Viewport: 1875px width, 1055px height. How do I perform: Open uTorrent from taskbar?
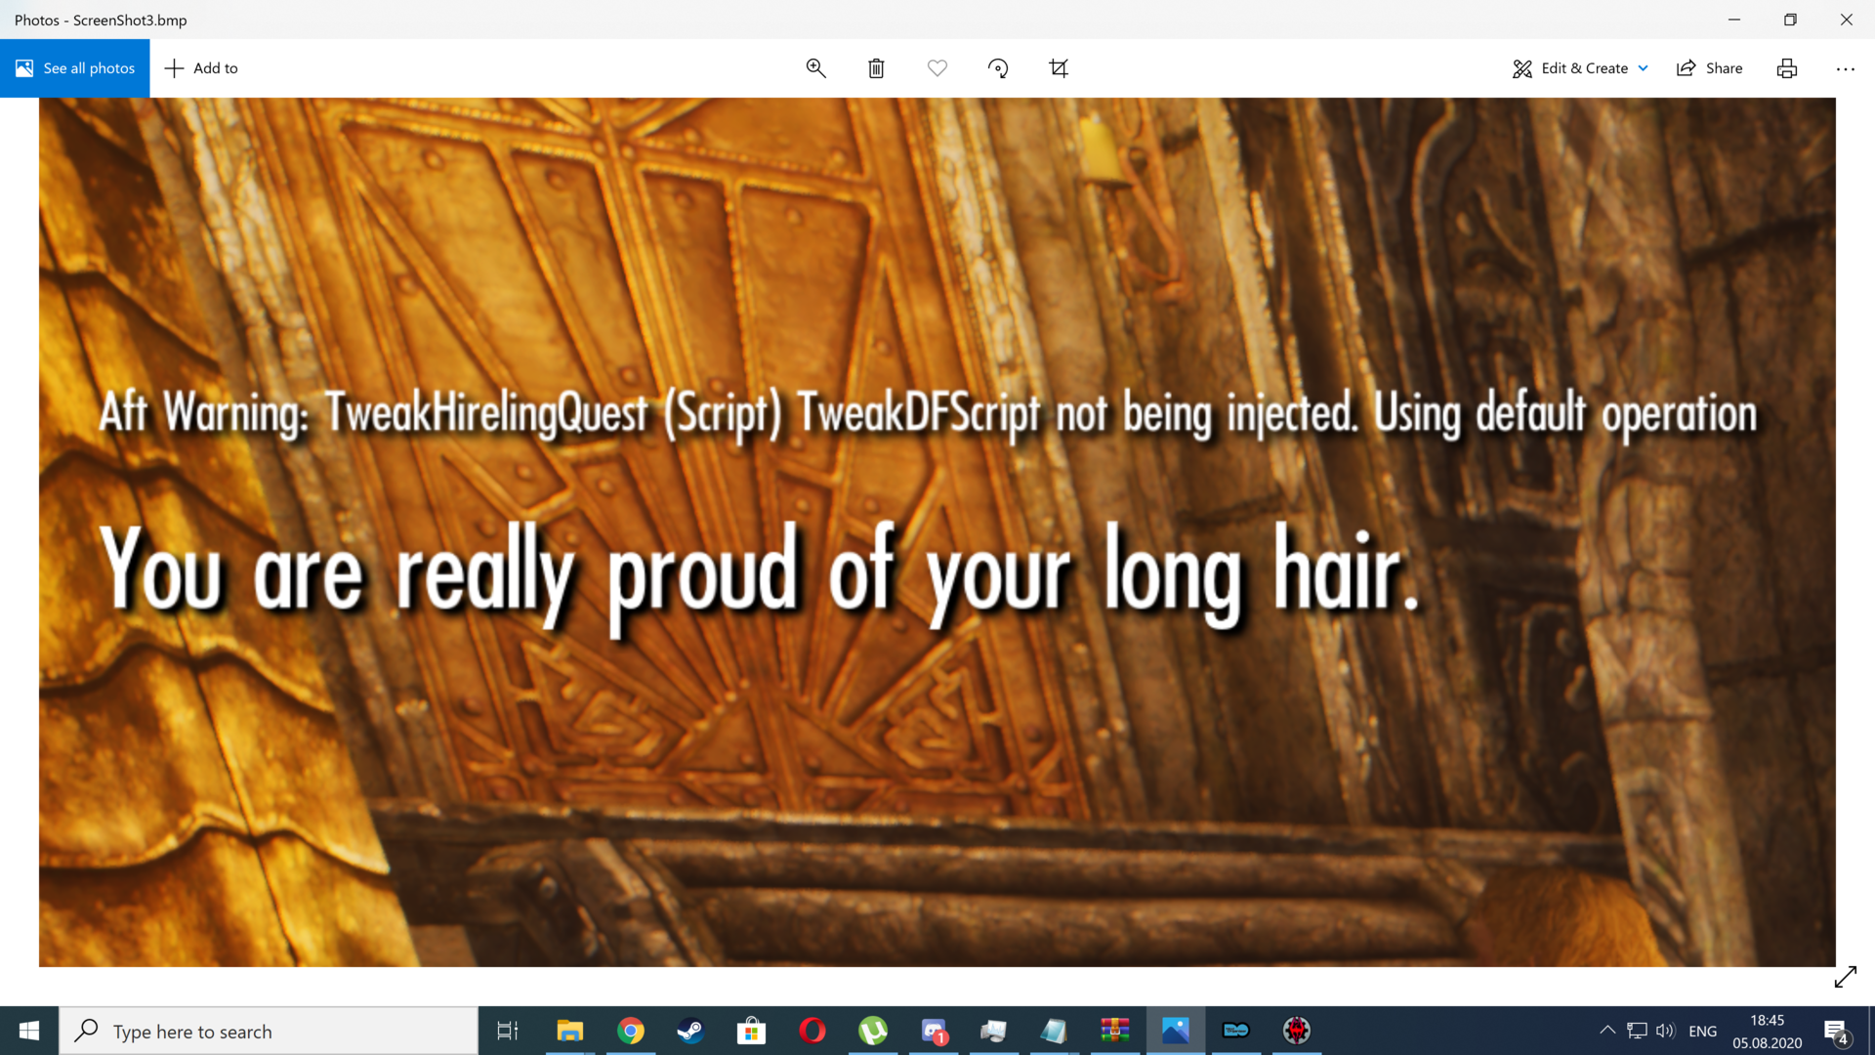(x=873, y=1031)
